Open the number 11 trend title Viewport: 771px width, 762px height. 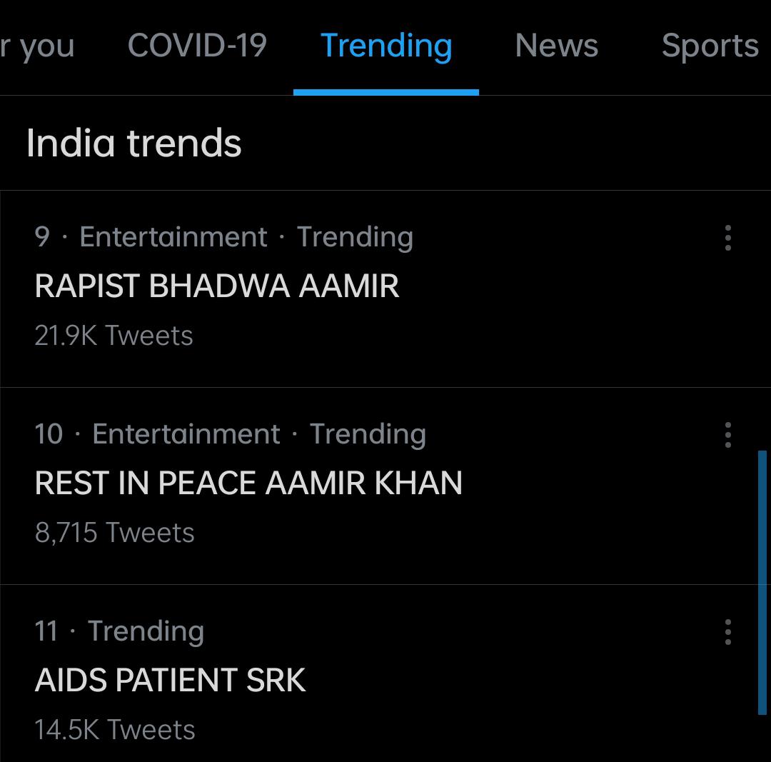point(170,680)
